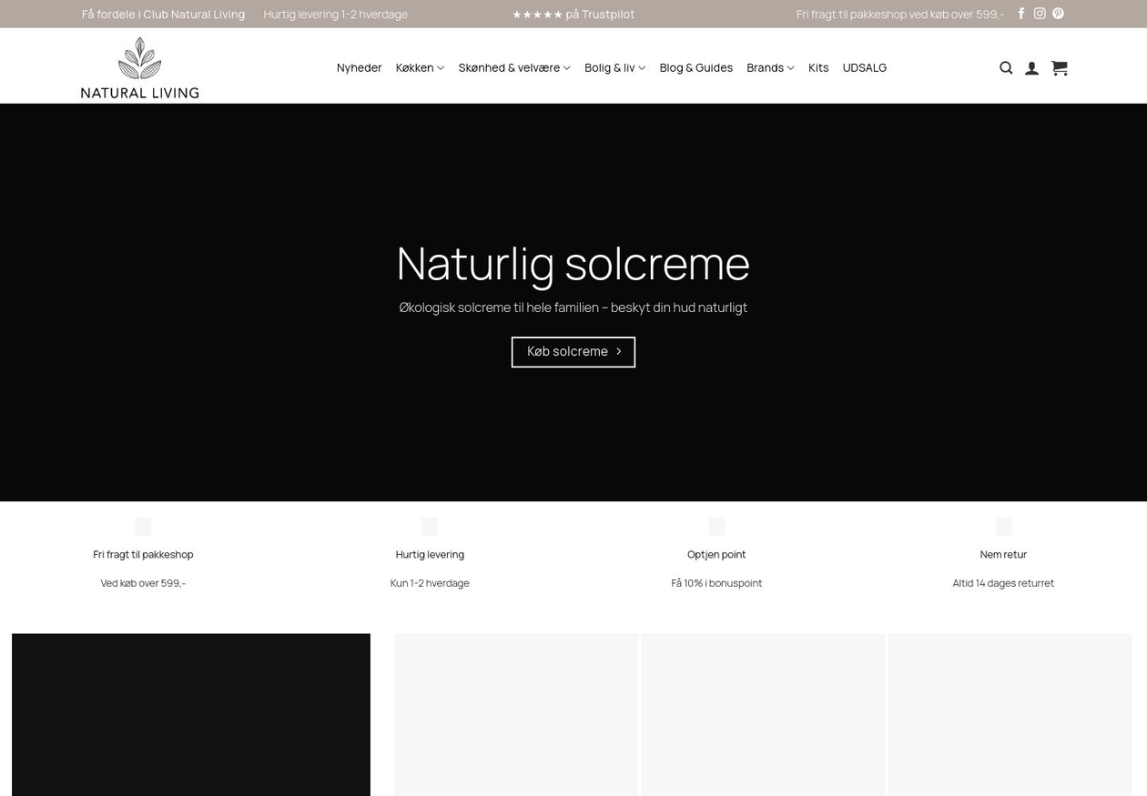Expand the Skønhed & velvære menu
Viewport: 1147px width, 796px height.
click(513, 67)
